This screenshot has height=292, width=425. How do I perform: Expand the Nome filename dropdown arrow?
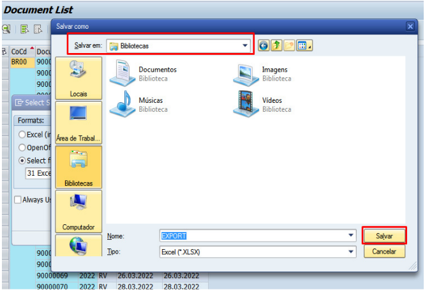(x=351, y=235)
